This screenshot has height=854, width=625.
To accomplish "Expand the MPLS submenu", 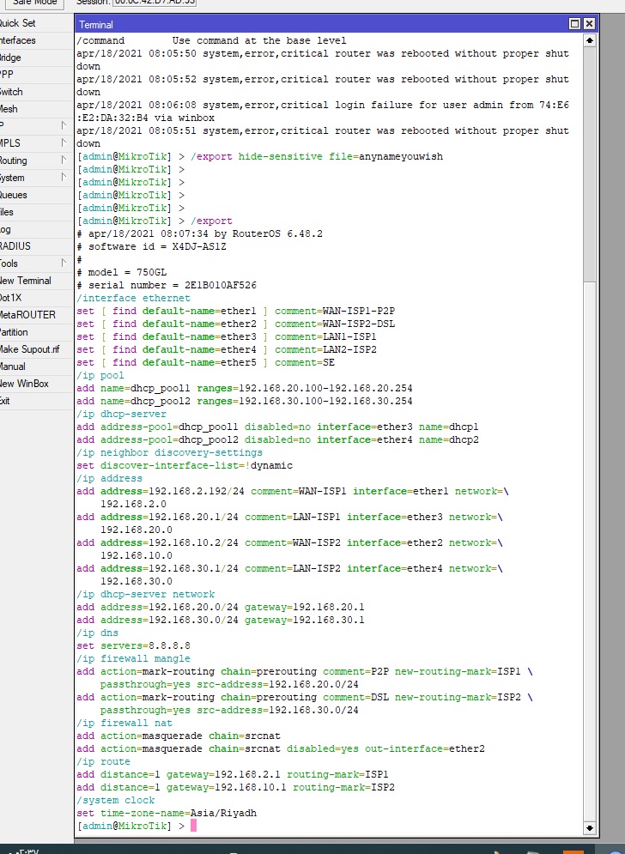I will pos(64,143).
